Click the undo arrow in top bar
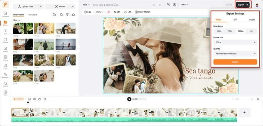 pyautogui.click(x=154, y=5)
